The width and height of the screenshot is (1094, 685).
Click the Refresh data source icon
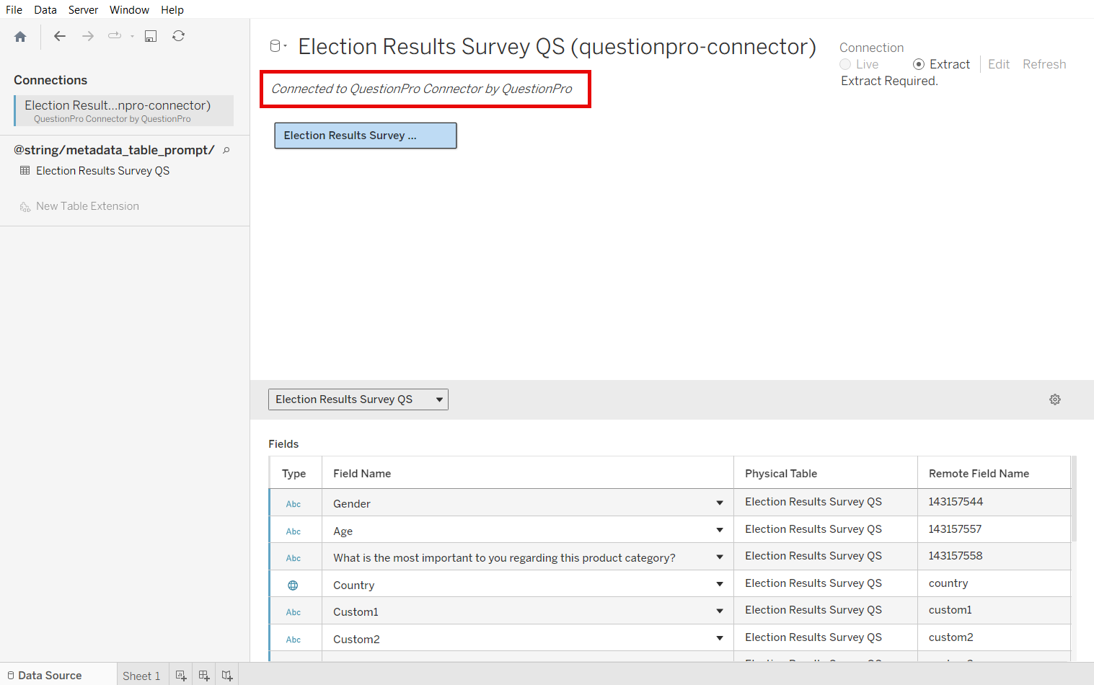click(178, 35)
